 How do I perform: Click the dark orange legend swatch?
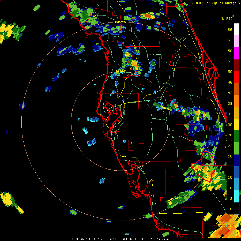(236, 89)
